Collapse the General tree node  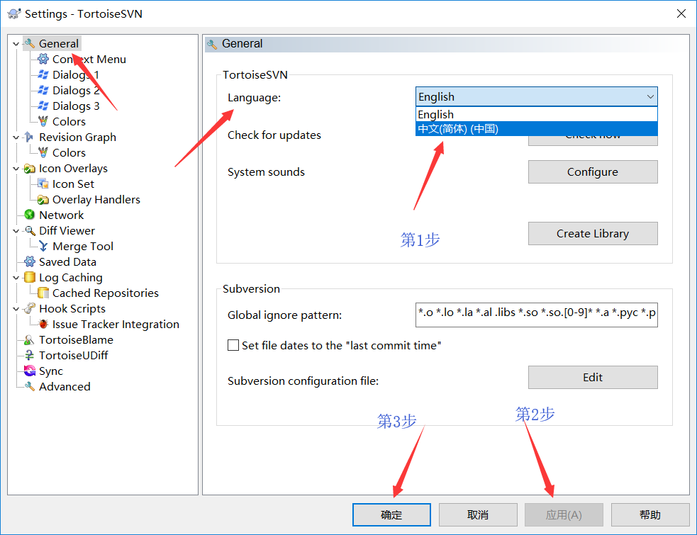pos(16,44)
